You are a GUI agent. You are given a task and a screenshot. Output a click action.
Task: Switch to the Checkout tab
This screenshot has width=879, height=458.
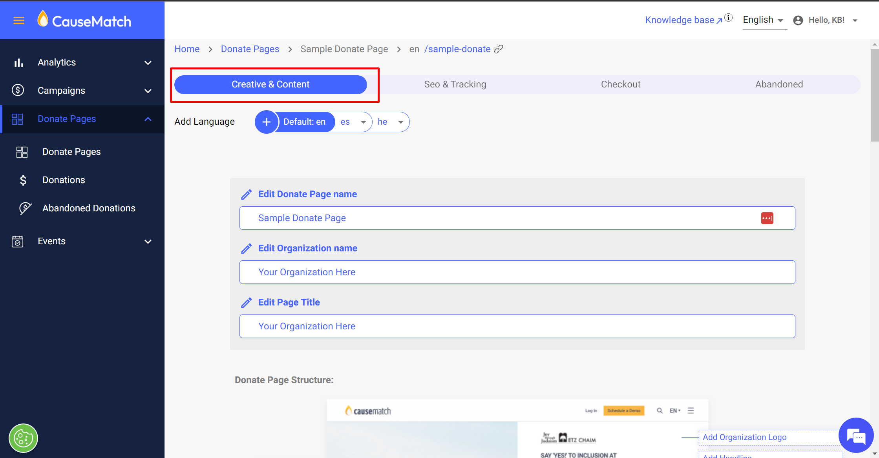tap(620, 84)
